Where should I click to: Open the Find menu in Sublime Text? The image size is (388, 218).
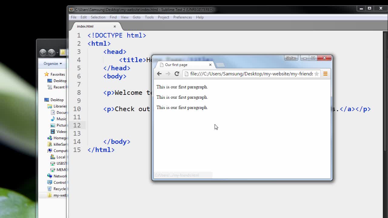[x=113, y=17]
